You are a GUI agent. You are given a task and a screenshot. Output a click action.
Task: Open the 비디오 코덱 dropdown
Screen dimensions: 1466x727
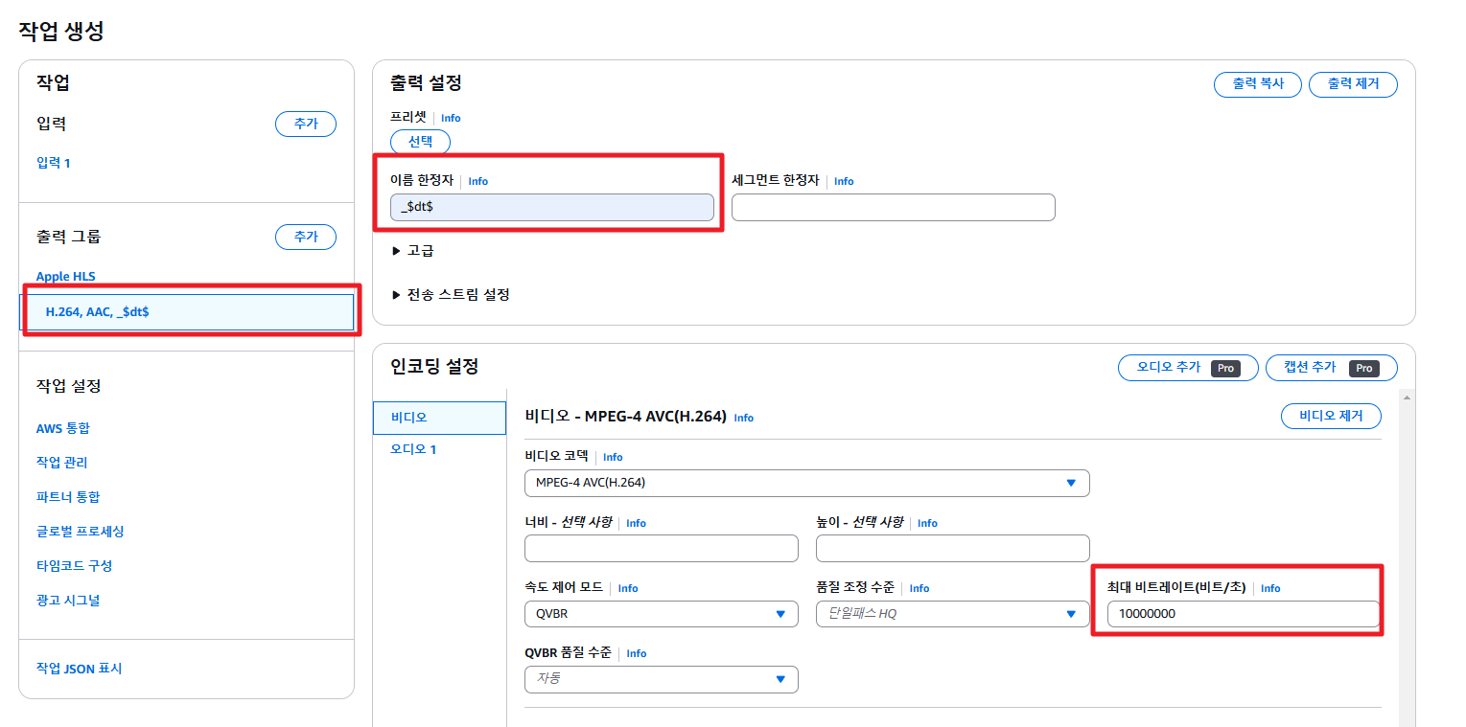pos(806,483)
